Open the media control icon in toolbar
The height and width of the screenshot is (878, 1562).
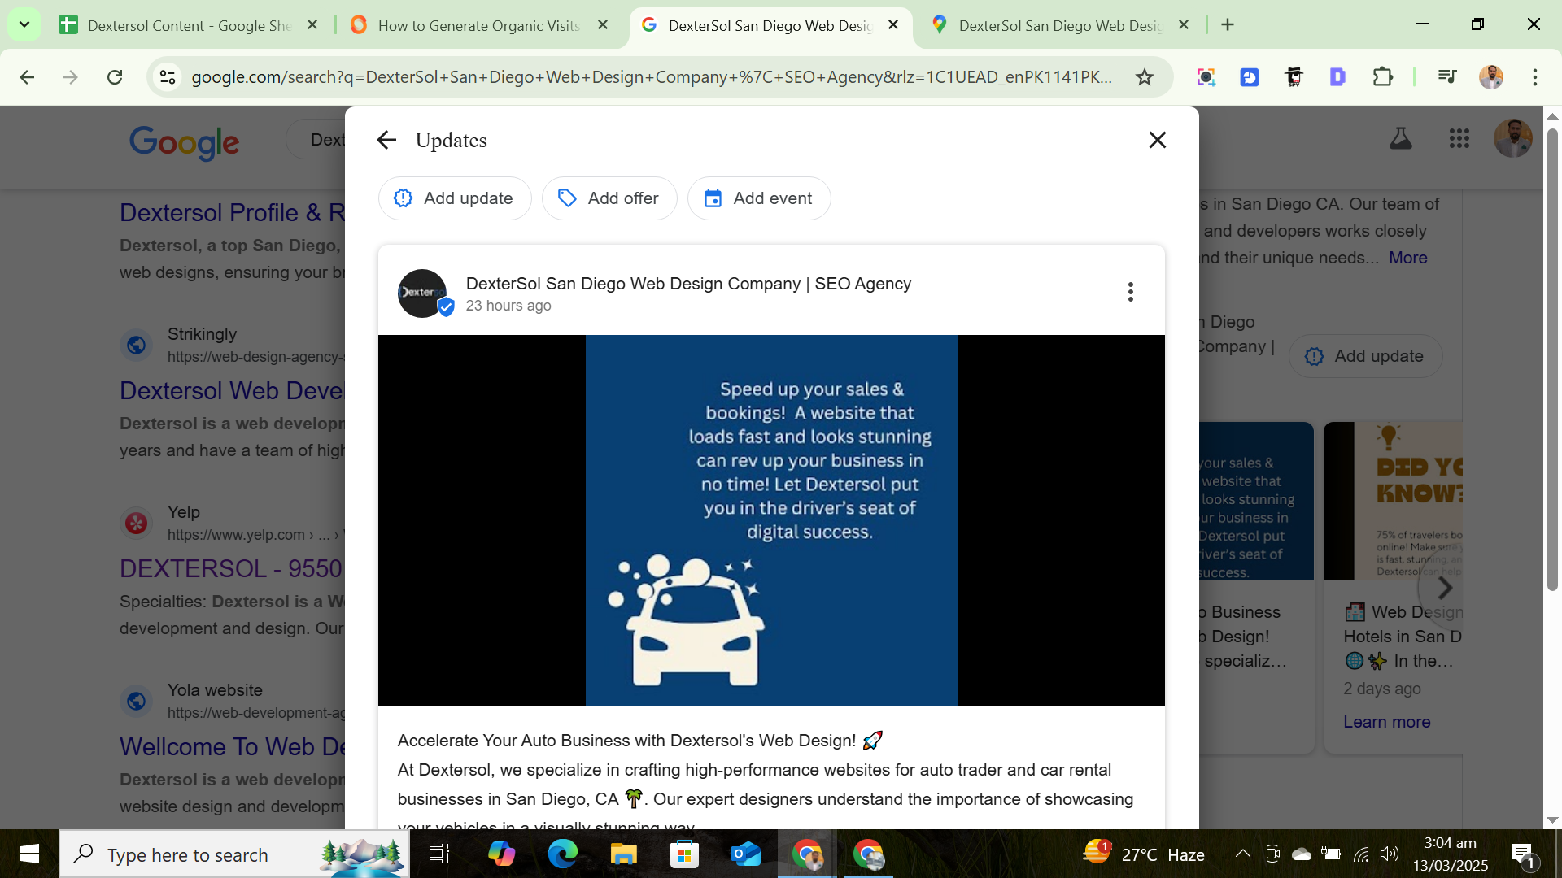coord(1447,77)
